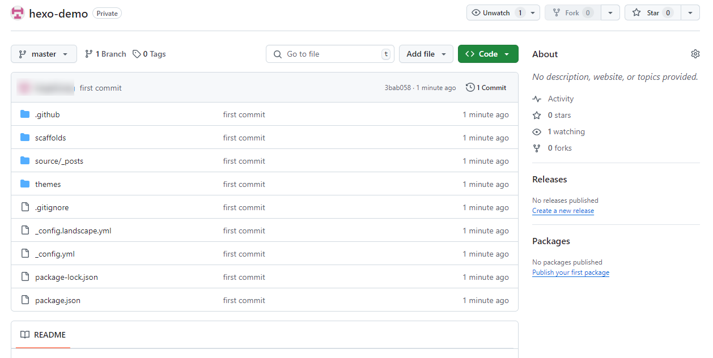Click the _config.yml file icon
Image resolution: width=713 pixels, height=358 pixels.
pyautogui.click(x=25, y=254)
